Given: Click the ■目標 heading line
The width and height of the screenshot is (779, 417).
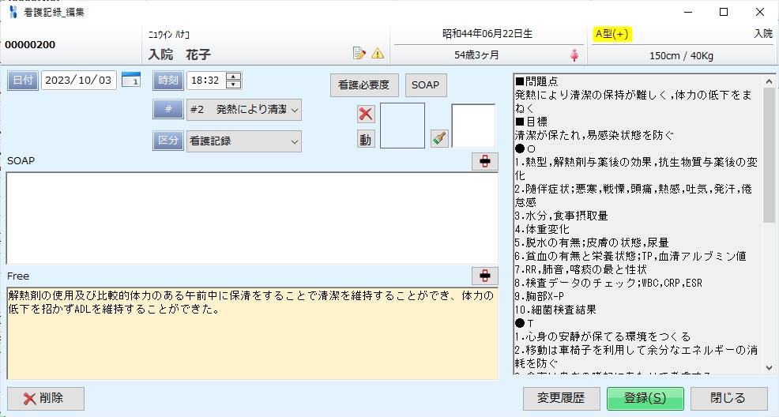Looking at the screenshot, I should (x=531, y=122).
